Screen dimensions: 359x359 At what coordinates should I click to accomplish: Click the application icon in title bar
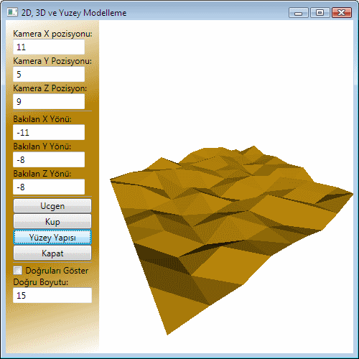12,12
